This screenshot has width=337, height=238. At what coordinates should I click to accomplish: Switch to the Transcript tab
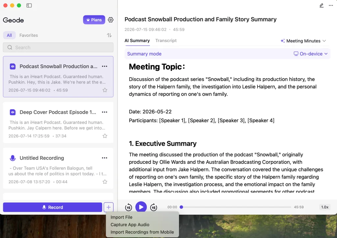(166, 40)
